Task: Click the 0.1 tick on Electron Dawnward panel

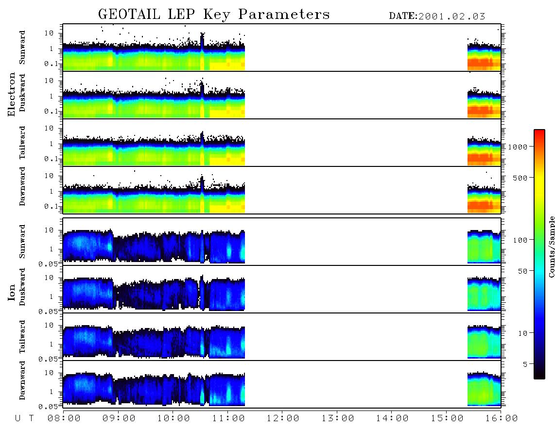Action: [51, 206]
